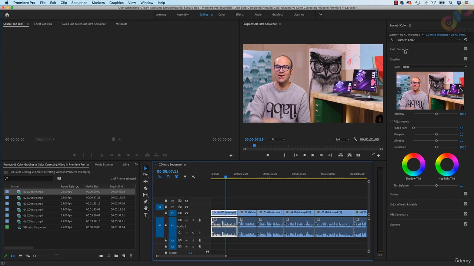Open the Effect Controls tab
This screenshot has height=266, width=474.
pos(43,24)
